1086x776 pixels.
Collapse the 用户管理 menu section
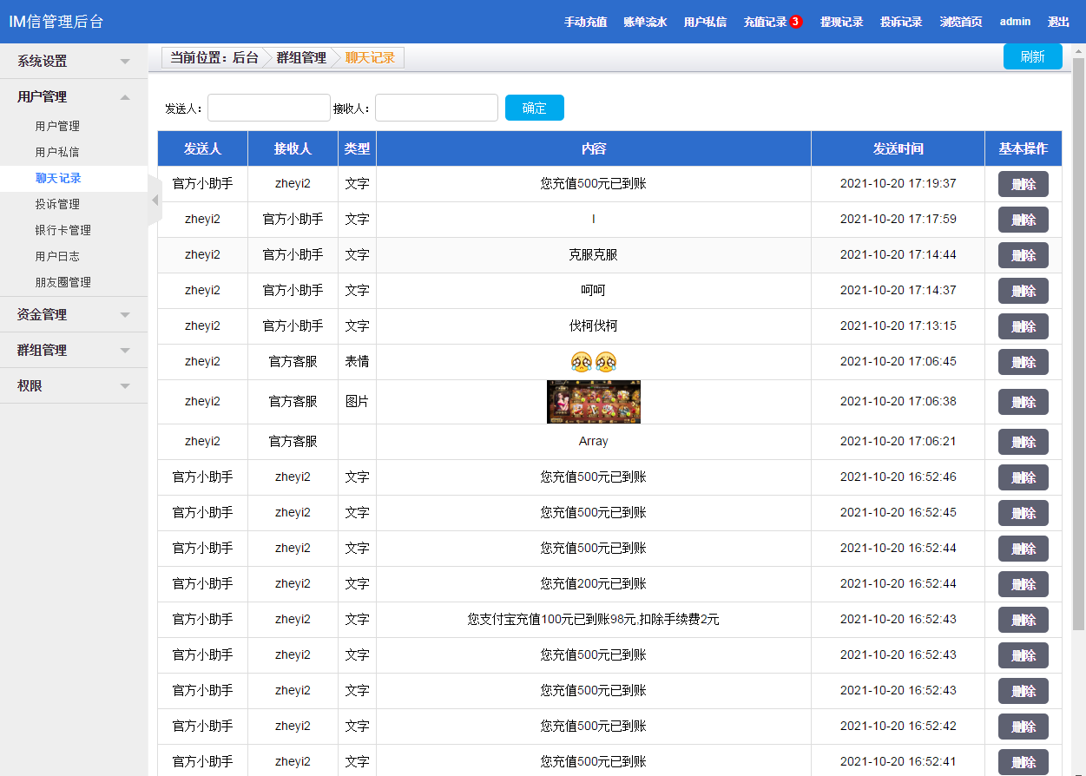pyautogui.click(x=74, y=97)
